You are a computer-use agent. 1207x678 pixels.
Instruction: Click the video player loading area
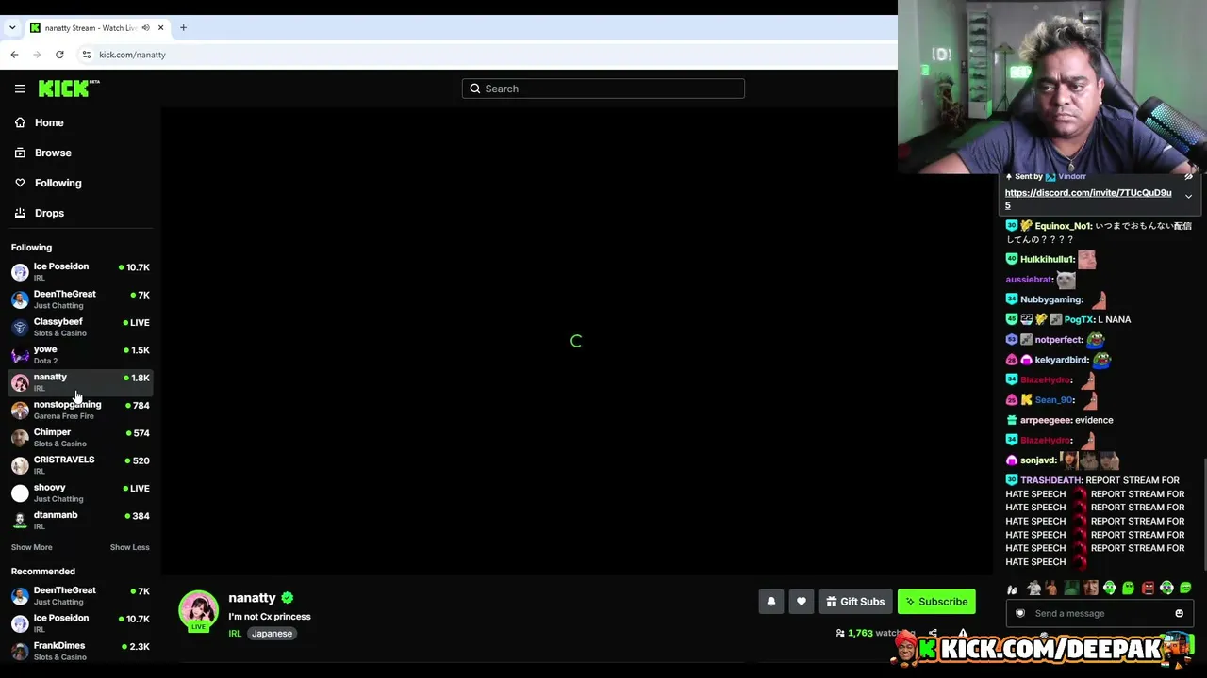click(576, 341)
